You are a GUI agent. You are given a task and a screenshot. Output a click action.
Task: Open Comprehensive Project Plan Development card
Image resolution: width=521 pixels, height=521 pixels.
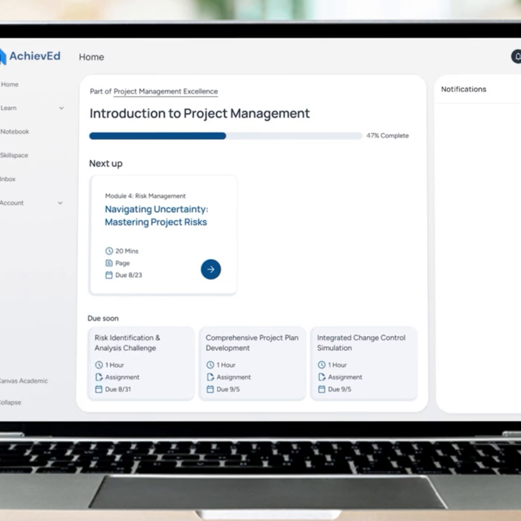tap(252, 363)
